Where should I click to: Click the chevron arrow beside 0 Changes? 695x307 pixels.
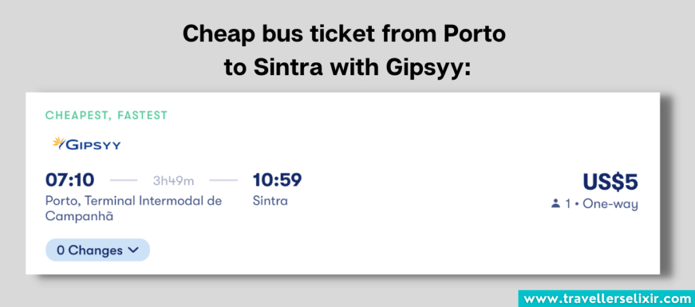coord(133,250)
